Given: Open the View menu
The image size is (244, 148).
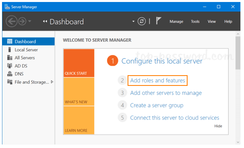Looking at the screenshot, I should pos(212,21).
